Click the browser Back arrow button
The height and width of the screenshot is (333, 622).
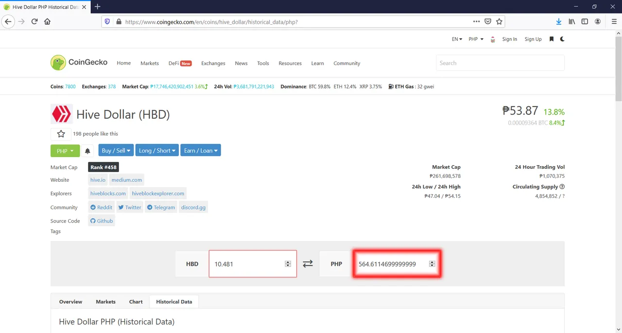[8, 21]
